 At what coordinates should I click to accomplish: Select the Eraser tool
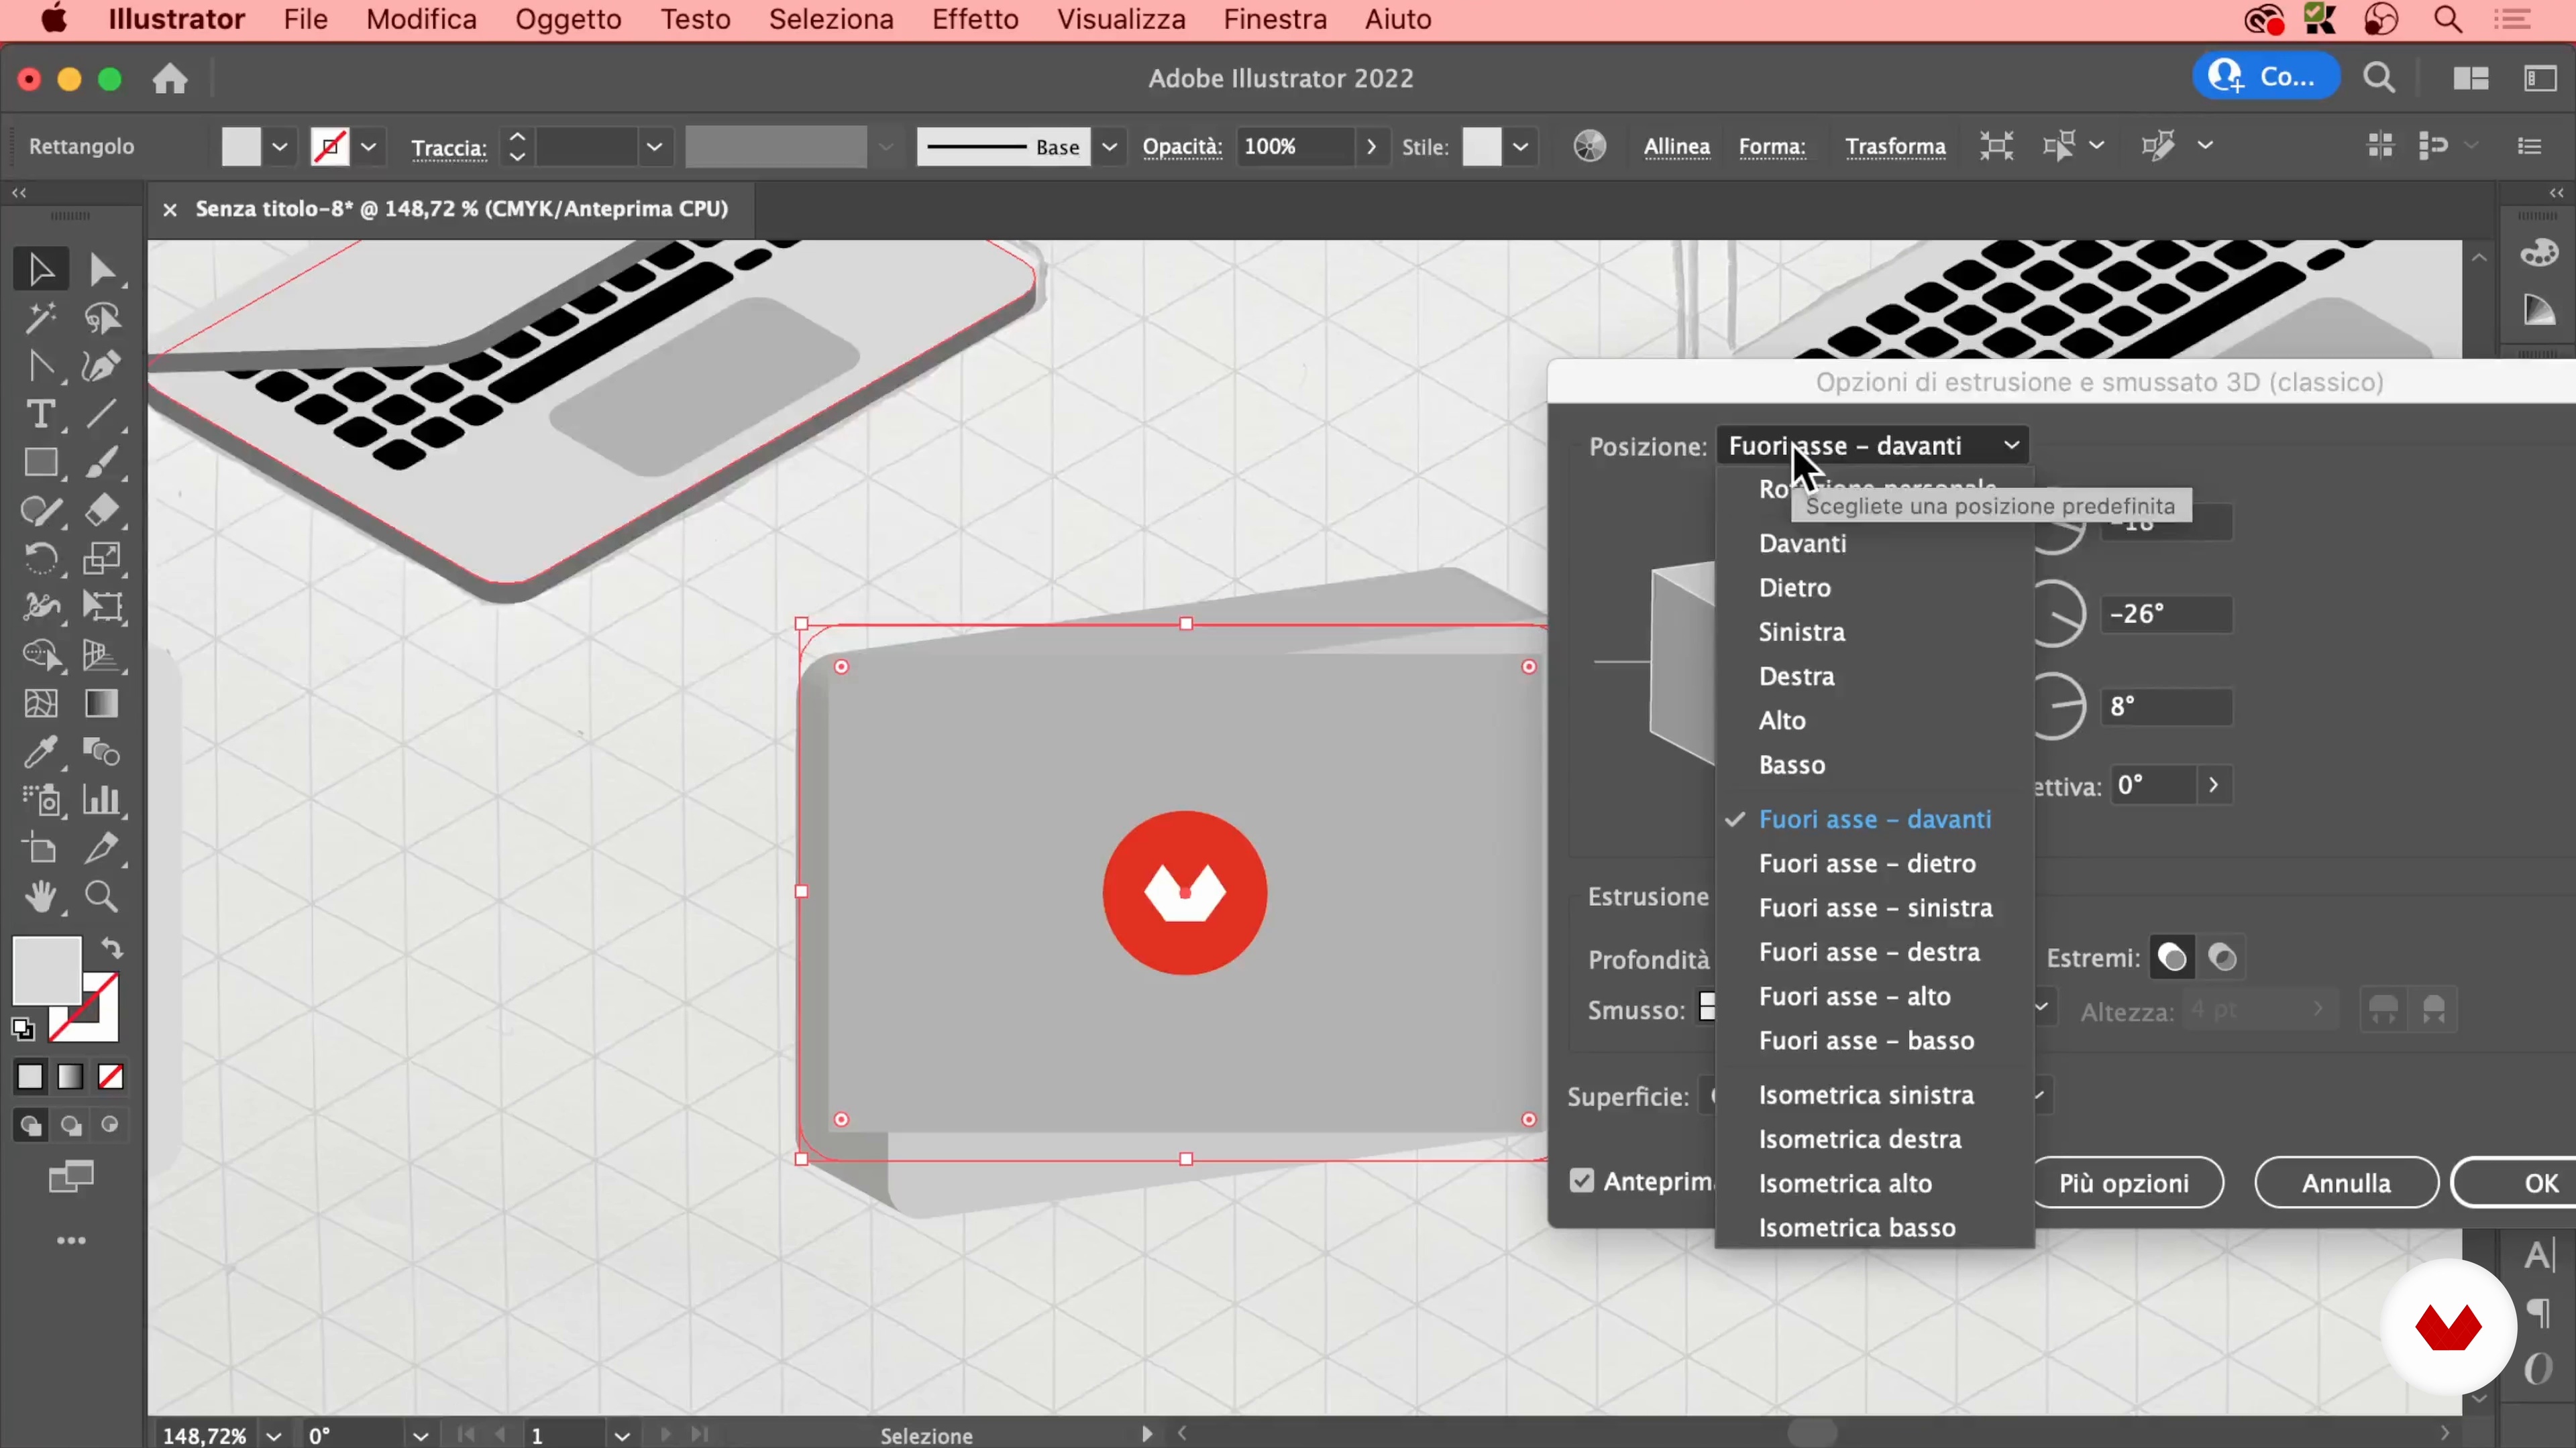click(x=102, y=511)
